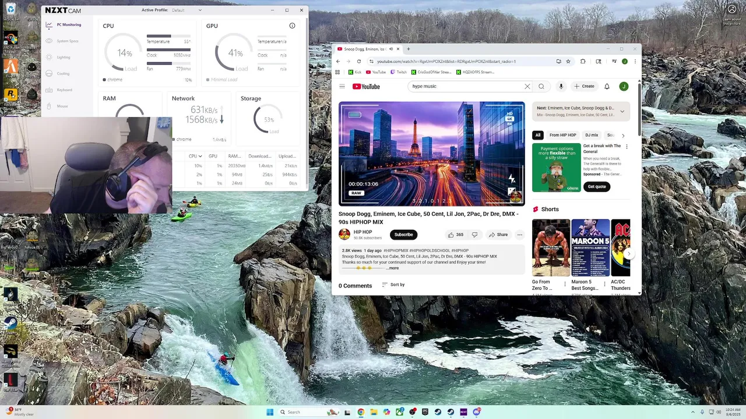Like the video with 365 likes
The height and width of the screenshot is (419, 746).
click(x=456, y=235)
